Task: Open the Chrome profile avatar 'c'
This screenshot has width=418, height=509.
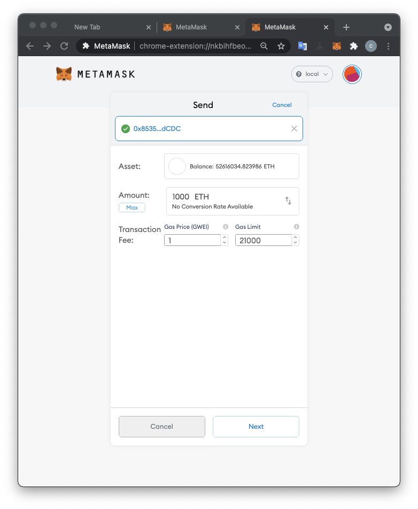Action: 371,46
